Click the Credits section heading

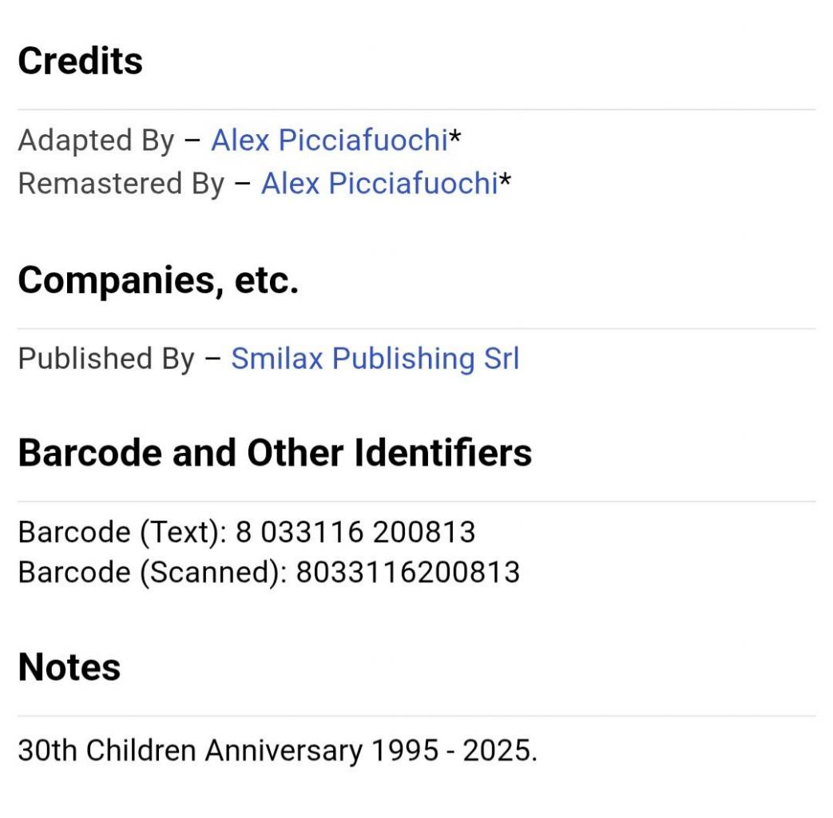tap(80, 61)
